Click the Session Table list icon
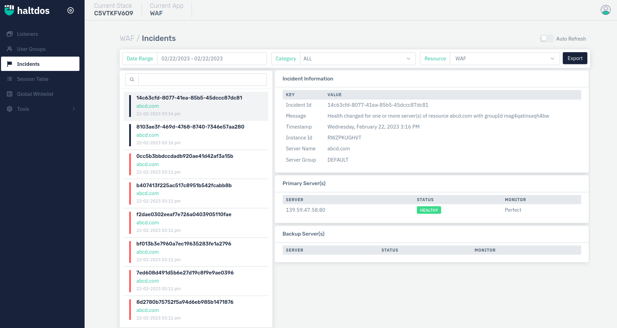This screenshot has width=617, height=328. point(10,79)
